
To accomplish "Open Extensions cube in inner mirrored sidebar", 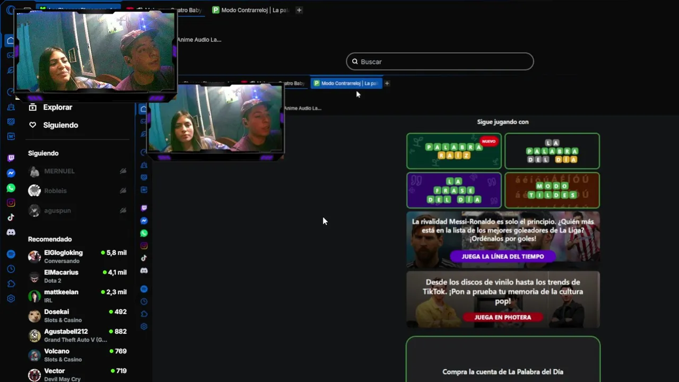I will point(144,314).
